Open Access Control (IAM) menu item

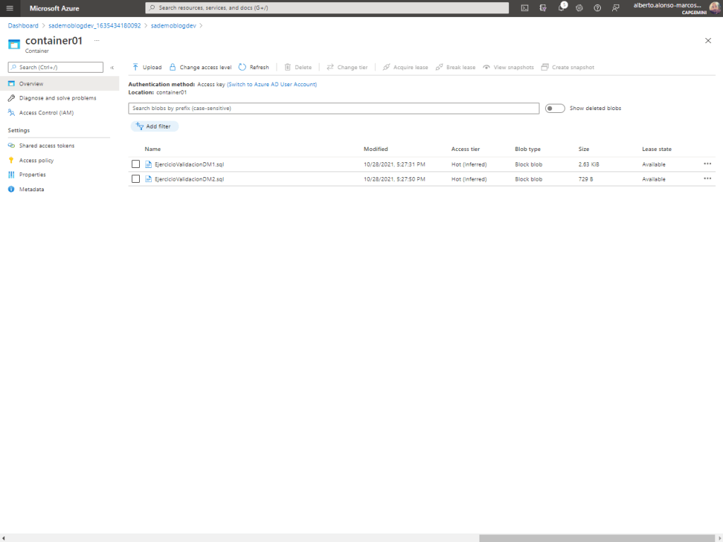[x=46, y=112]
